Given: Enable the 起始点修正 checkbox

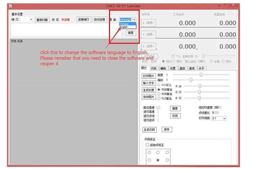Looking at the screenshot, I should click(x=147, y=145).
